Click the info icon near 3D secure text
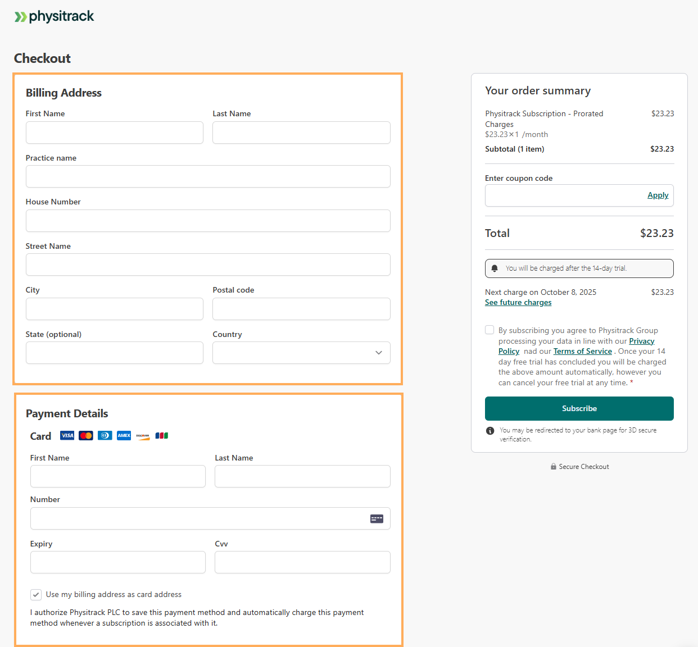The height and width of the screenshot is (647, 698). click(489, 430)
